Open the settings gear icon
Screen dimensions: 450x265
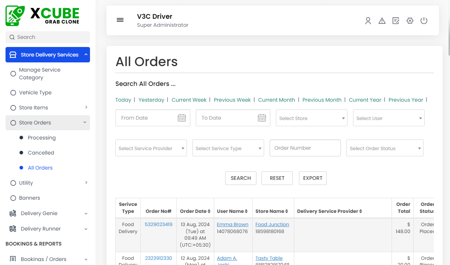click(410, 21)
